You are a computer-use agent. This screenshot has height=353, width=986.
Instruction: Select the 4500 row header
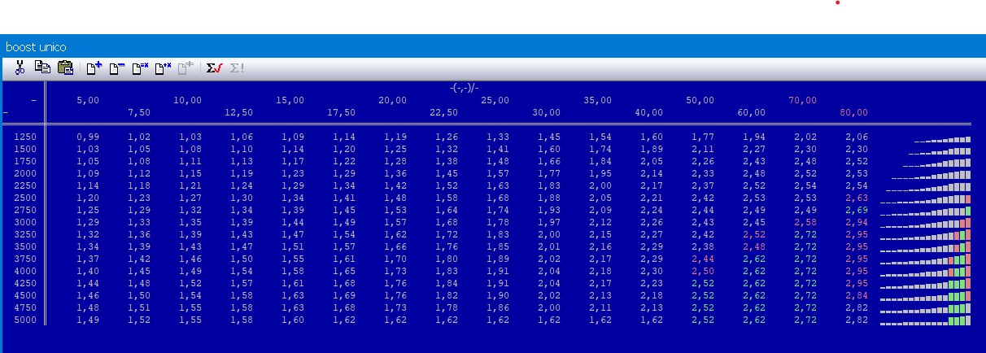coord(25,296)
